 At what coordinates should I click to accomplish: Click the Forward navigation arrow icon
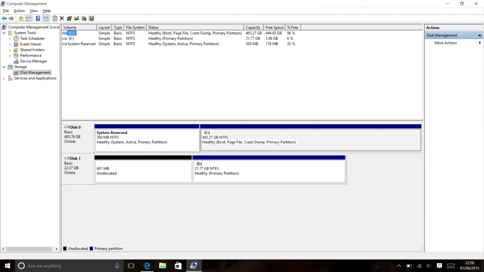[11, 18]
